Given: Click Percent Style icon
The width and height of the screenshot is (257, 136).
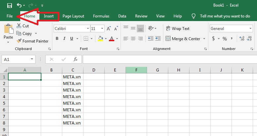Looking at the screenshot, I should click(x=225, y=39).
